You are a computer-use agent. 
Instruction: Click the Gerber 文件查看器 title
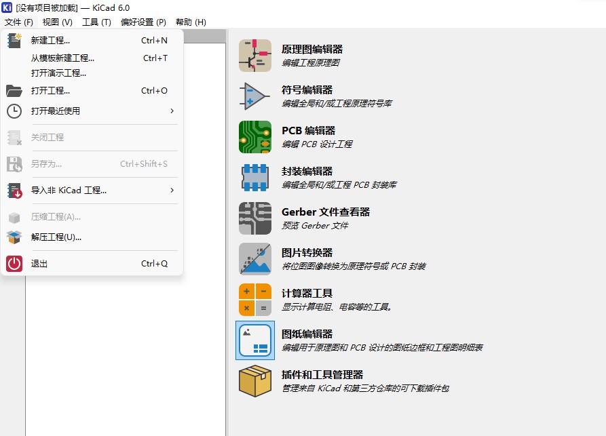pyautogui.click(x=326, y=212)
